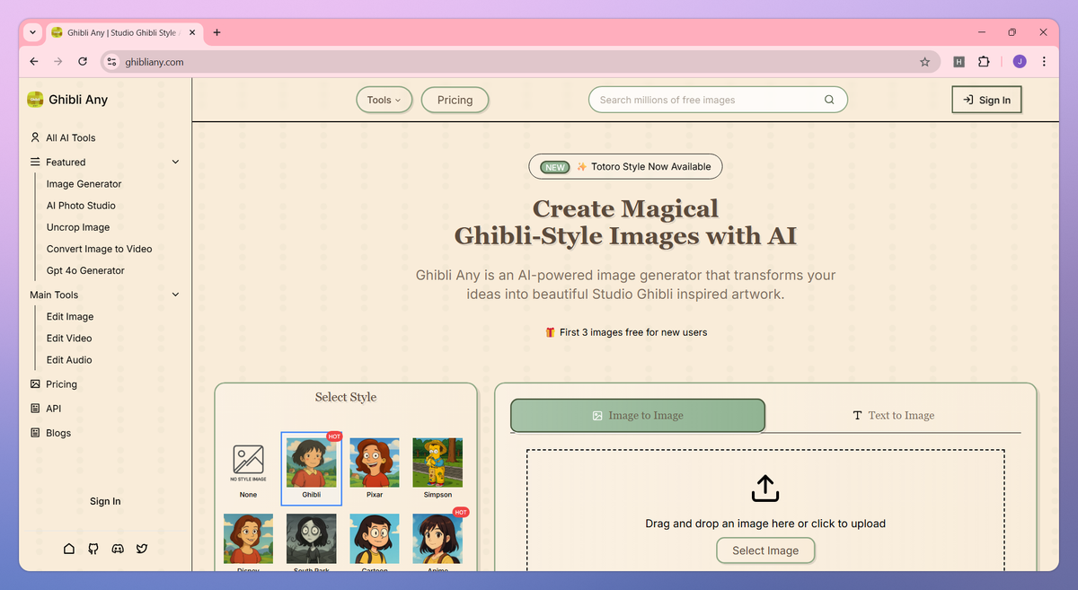Click the Select Image button
The width and height of the screenshot is (1078, 590).
pyautogui.click(x=765, y=550)
